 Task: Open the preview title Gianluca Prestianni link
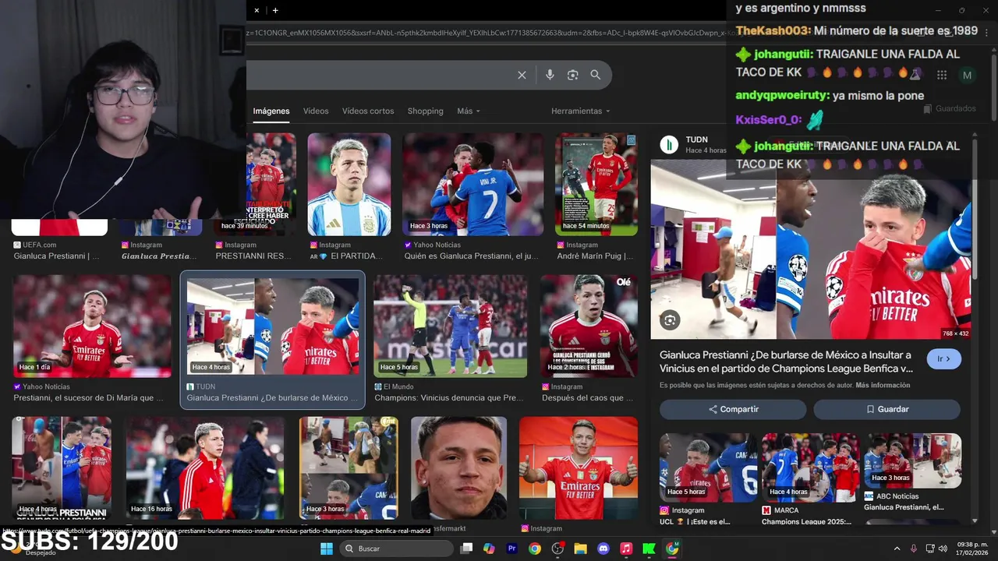coord(786,362)
